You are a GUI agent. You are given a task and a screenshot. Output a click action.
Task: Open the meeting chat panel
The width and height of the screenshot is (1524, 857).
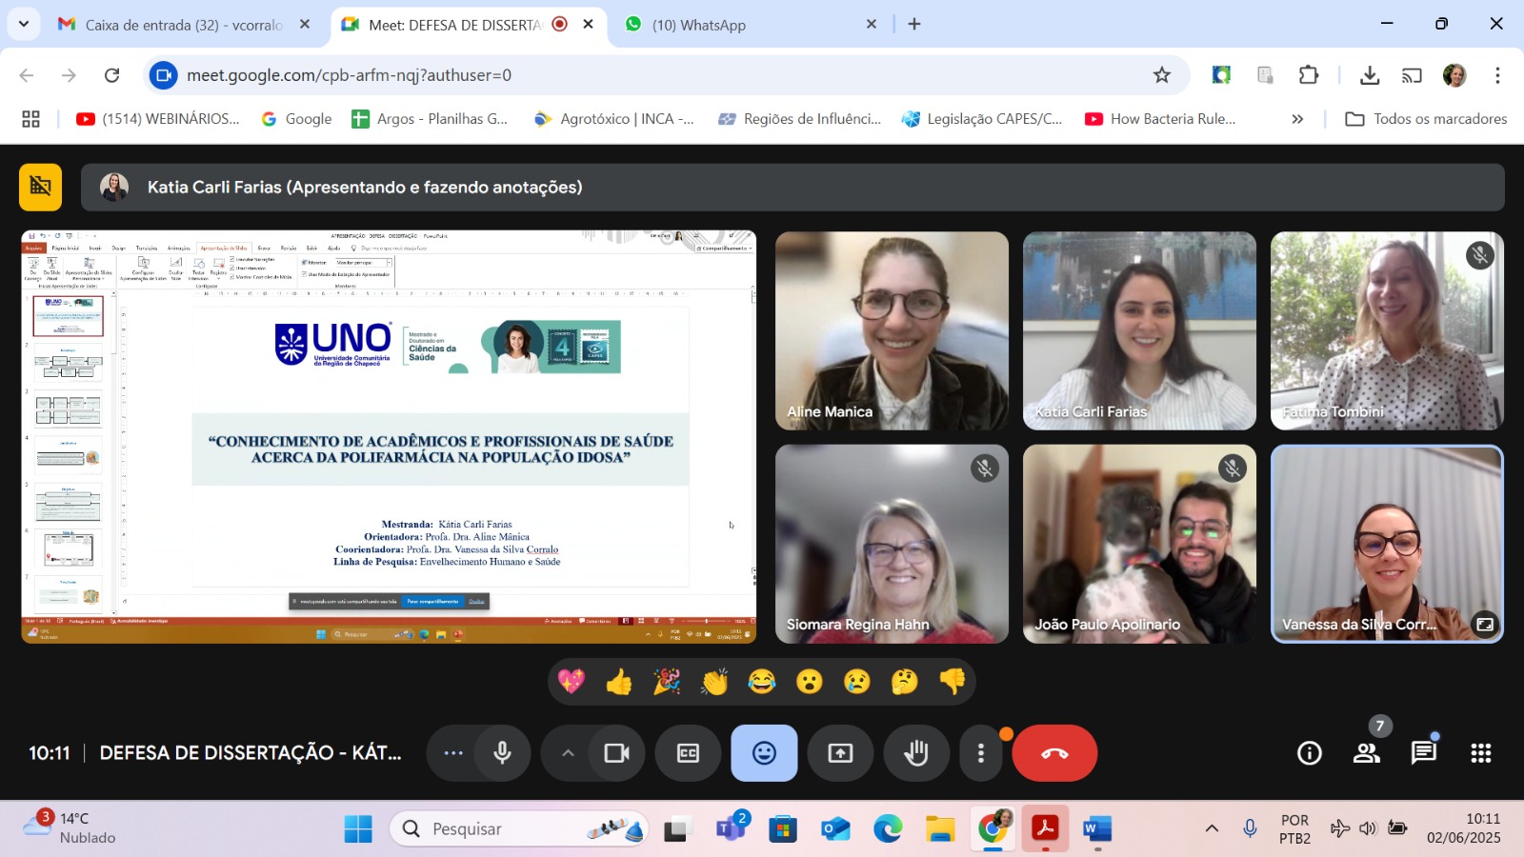tap(1423, 753)
